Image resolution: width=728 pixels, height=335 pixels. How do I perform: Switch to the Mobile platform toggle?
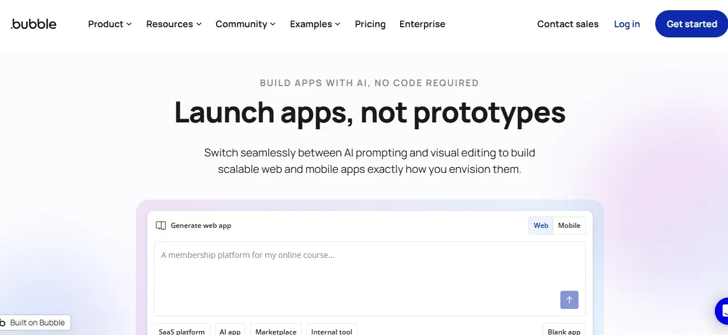(x=569, y=226)
